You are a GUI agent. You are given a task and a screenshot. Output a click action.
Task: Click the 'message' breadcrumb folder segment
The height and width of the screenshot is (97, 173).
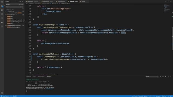[37, 4]
